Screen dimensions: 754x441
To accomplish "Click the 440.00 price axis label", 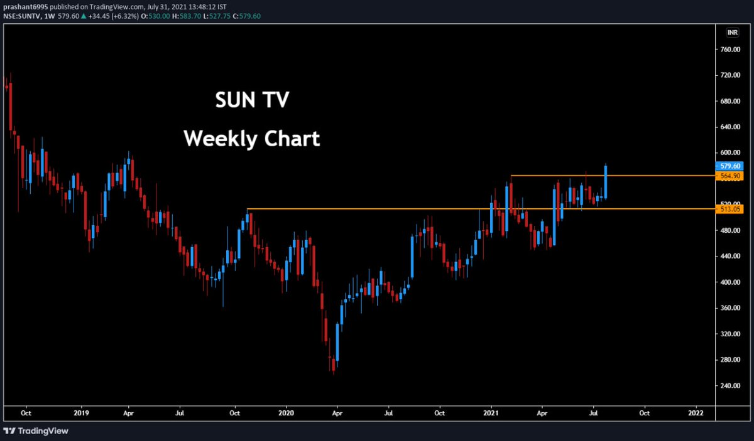I will pos(729,256).
